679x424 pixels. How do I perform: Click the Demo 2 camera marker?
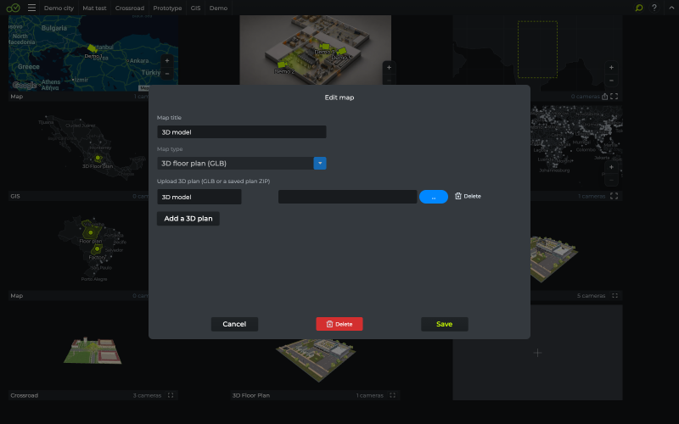pyautogui.click(x=282, y=64)
